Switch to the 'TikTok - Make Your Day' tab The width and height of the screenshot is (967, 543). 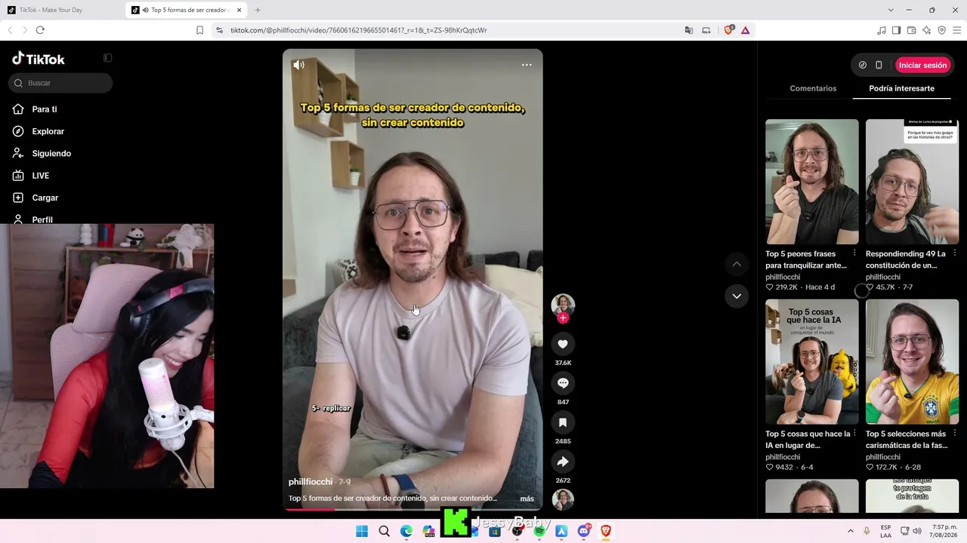point(61,10)
